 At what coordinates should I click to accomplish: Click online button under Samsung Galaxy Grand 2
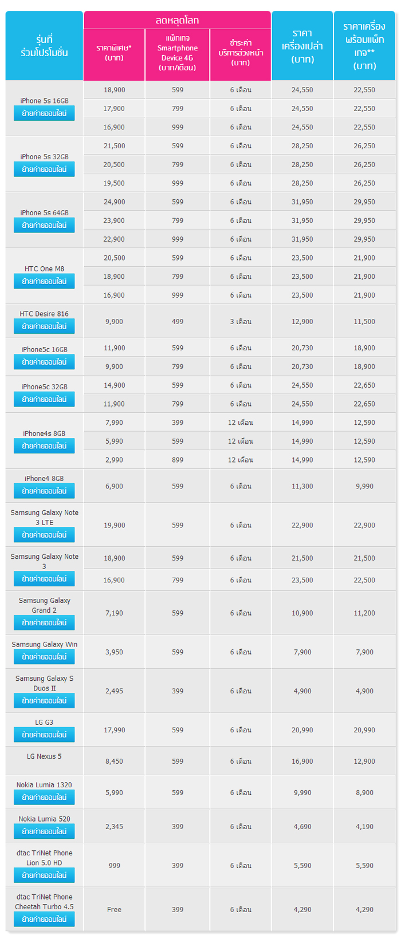pyautogui.click(x=44, y=623)
